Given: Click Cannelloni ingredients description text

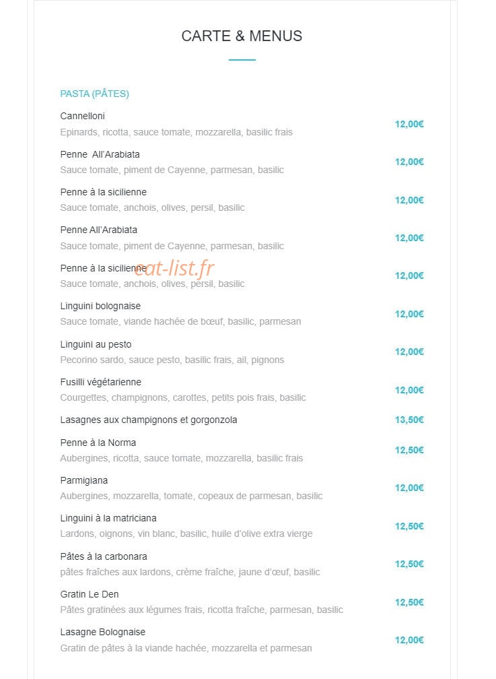Looking at the screenshot, I should tap(176, 133).
